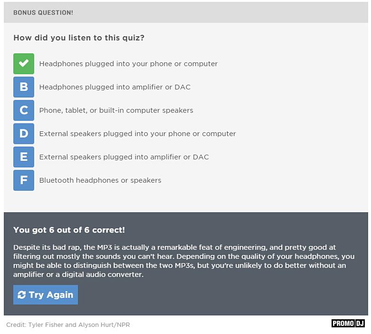
Task: Choose "External speakers plugged into your phone or computer"
Action: [x=137, y=134]
